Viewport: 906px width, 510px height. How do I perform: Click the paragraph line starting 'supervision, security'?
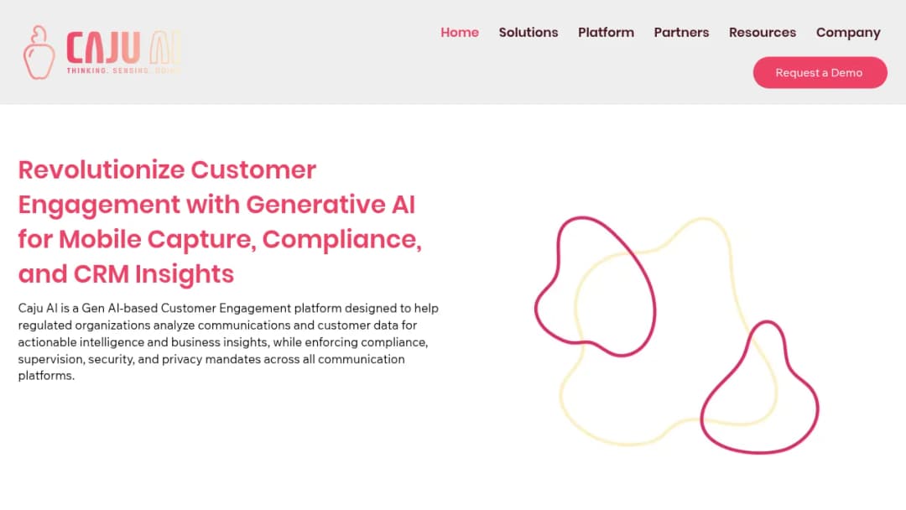211,359
